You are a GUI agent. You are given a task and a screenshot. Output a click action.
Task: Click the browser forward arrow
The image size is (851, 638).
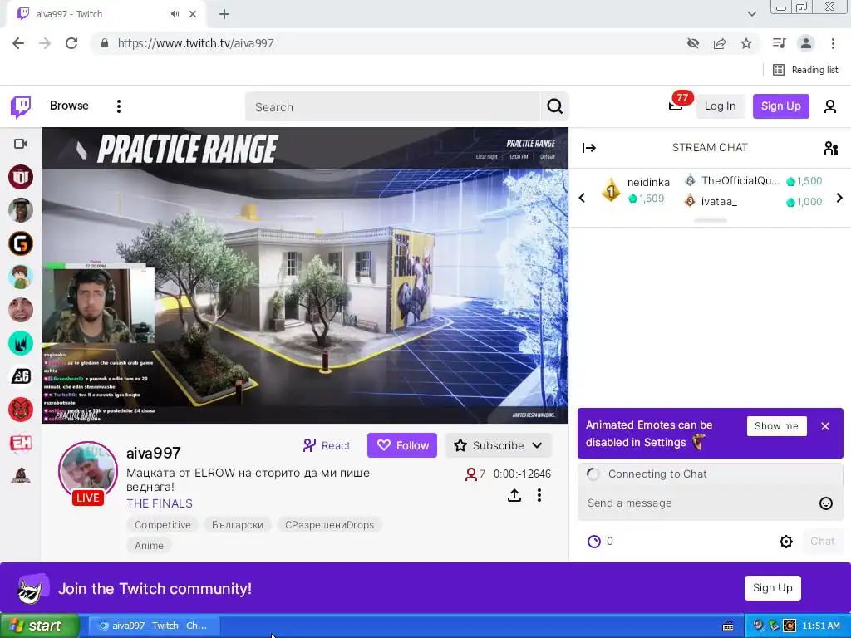pos(45,43)
